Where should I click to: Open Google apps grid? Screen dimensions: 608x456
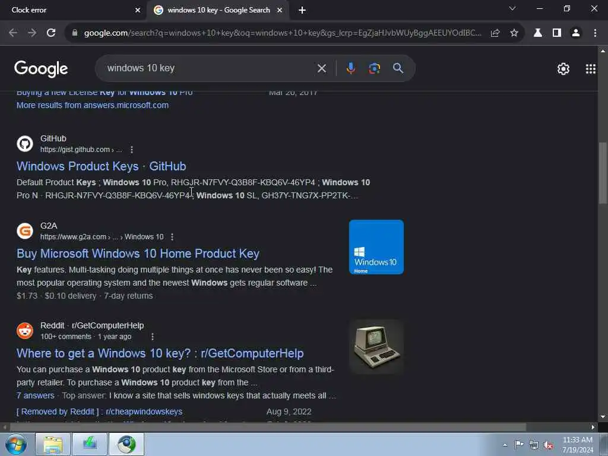pos(591,69)
